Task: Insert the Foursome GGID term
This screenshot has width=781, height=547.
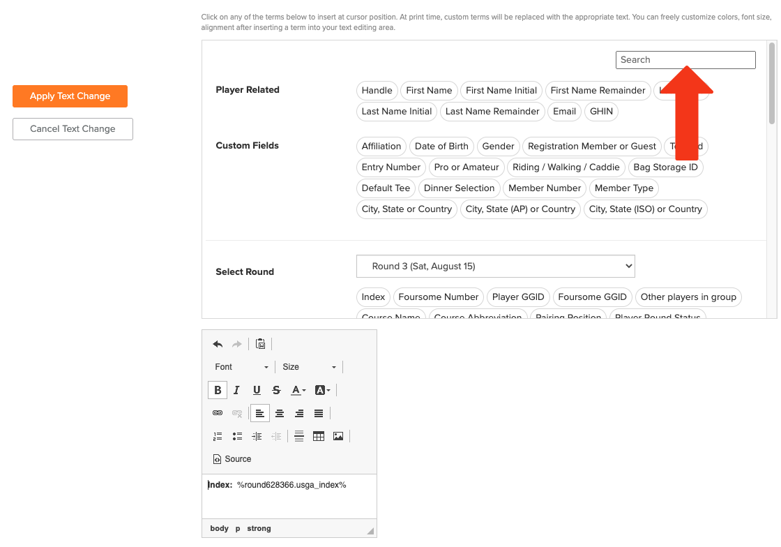Action: (x=592, y=297)
